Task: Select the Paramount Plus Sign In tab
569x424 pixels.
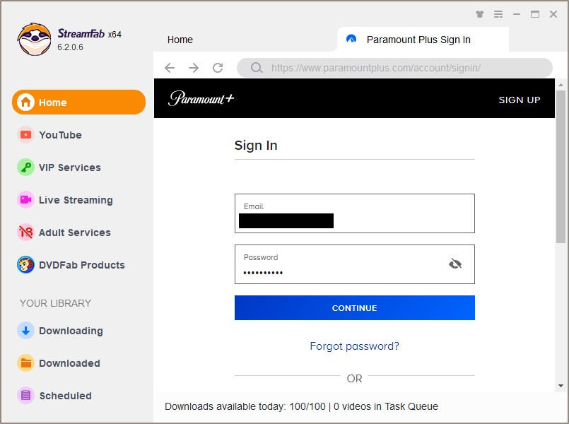Action: pyautogui.click(x=418, y=40)
